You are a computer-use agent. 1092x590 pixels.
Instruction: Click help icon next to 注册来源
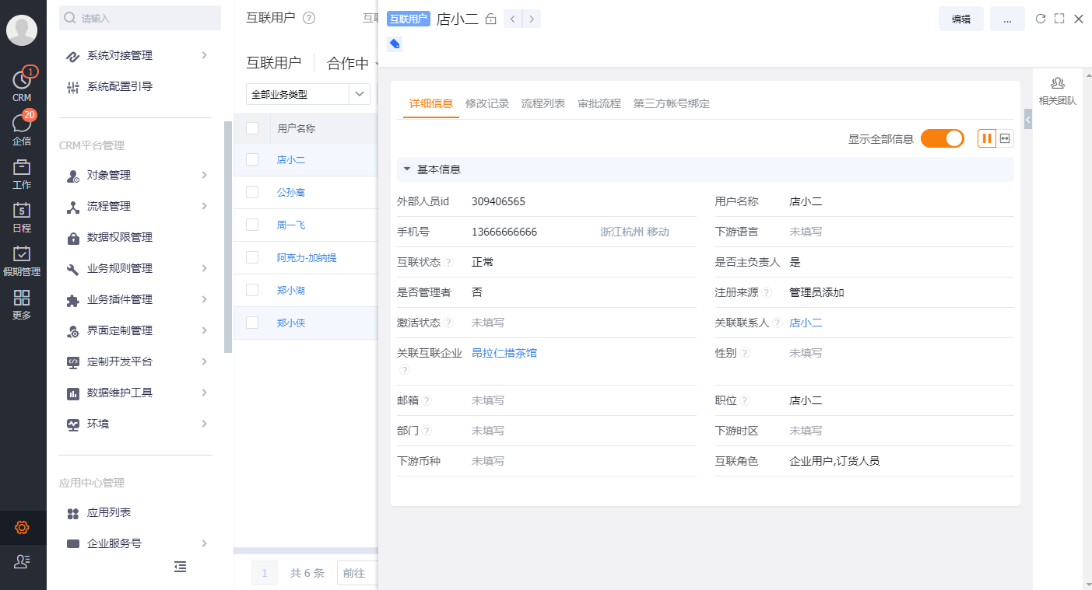(767, 293)
